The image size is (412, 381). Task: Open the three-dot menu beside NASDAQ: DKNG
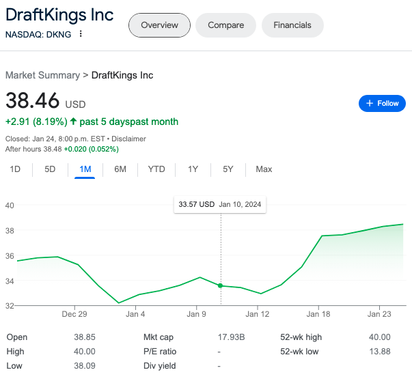81,34
